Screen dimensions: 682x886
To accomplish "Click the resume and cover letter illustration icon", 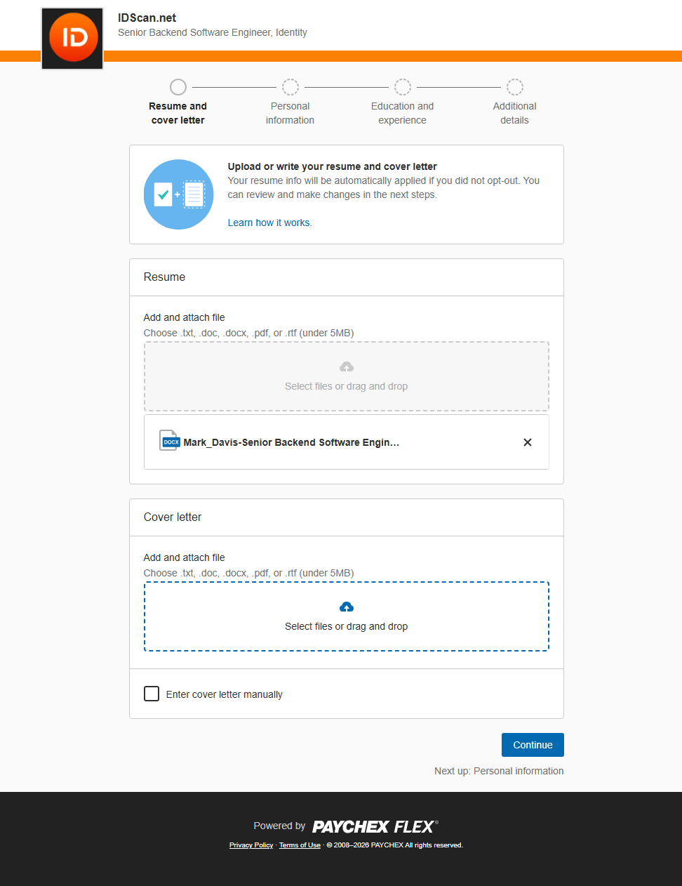I will click(178, 194).
